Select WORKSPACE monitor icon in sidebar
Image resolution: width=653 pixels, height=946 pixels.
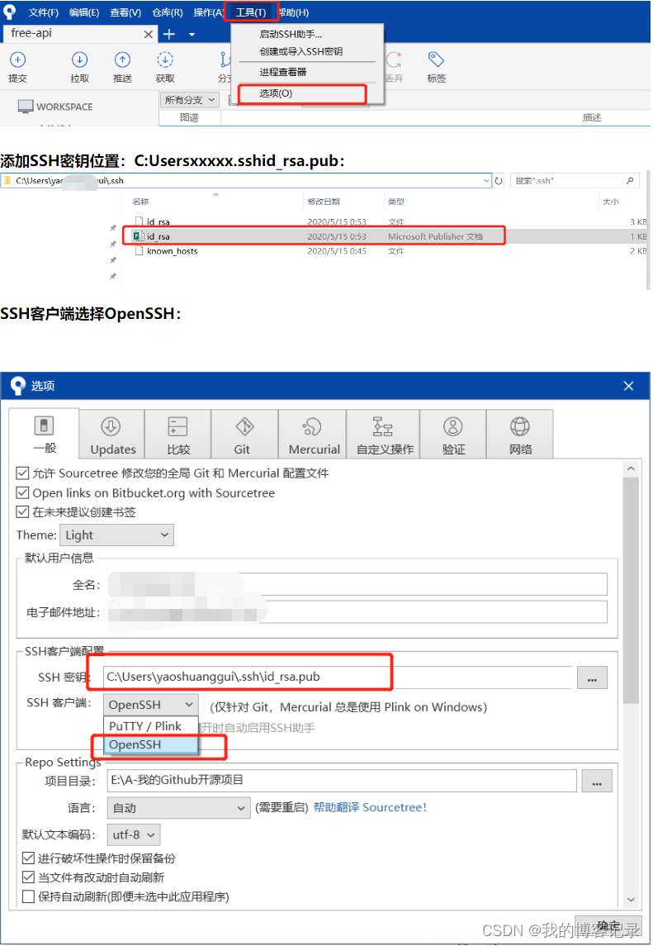pos(26,107)
